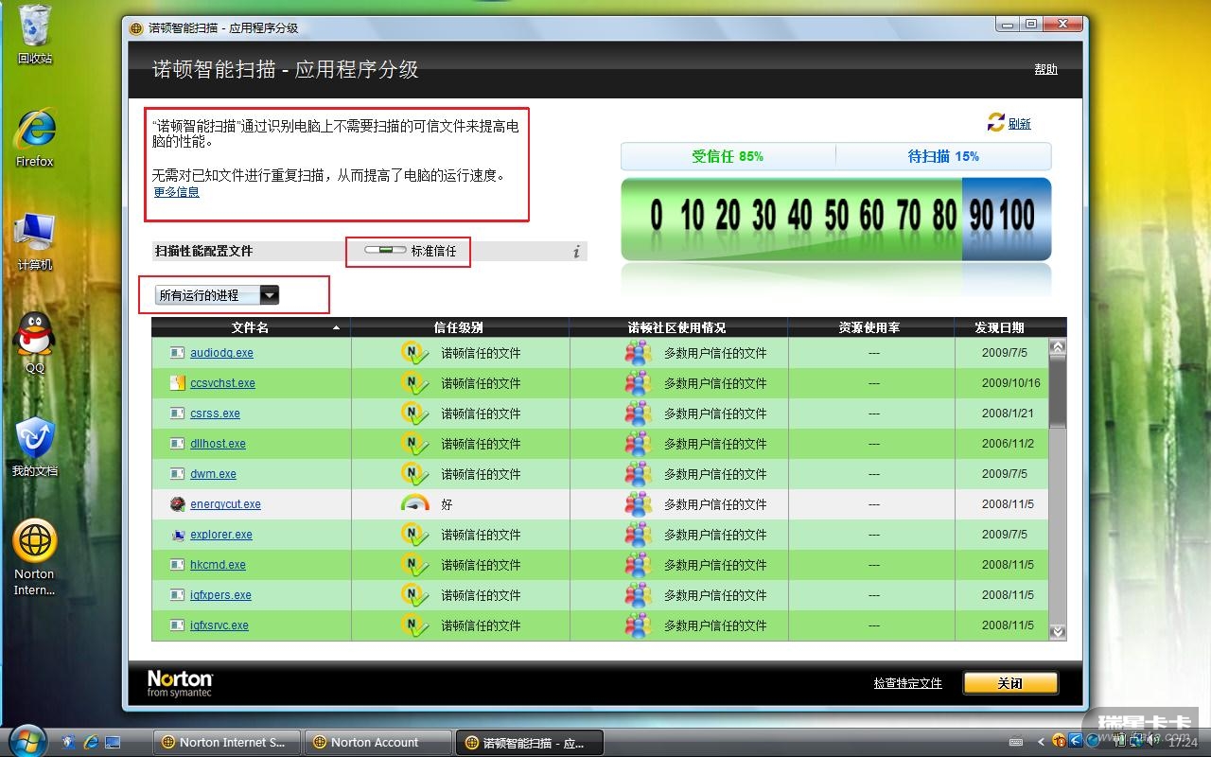Open the 帮助 help link

pos(1045,69)
